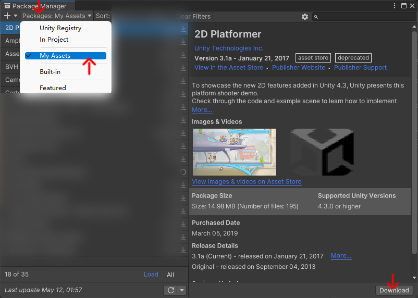Open View in the Asset Store link
418x298 pixels.
(229, 68)
